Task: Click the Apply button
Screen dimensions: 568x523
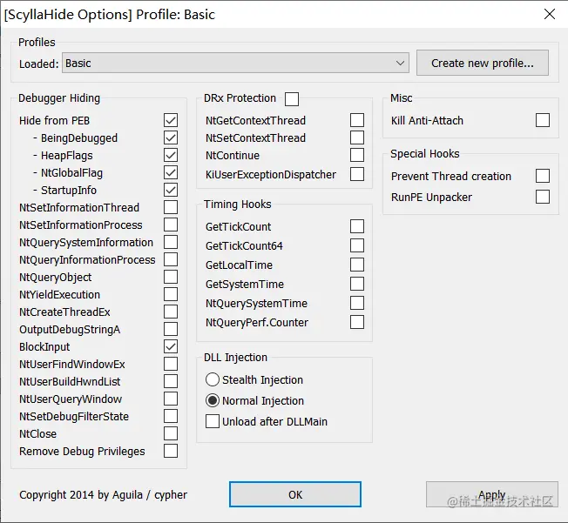Action: pyautogui.click(x=492, y=494)
